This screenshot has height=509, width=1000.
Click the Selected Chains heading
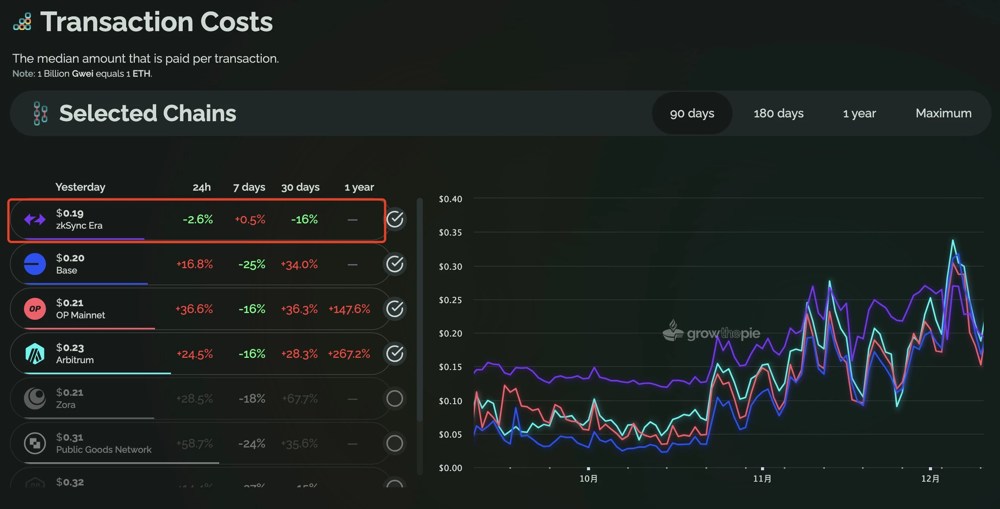click(147, 113)
